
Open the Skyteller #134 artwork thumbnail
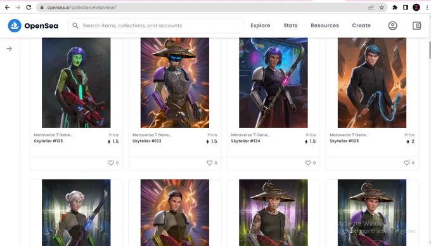pos(274,82)
